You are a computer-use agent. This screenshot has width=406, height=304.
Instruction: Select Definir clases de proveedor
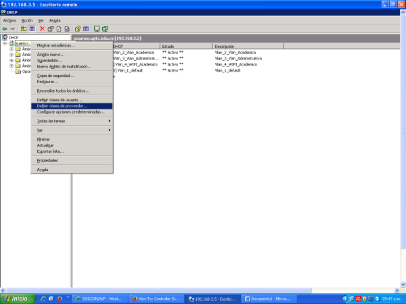pos(72,106)
